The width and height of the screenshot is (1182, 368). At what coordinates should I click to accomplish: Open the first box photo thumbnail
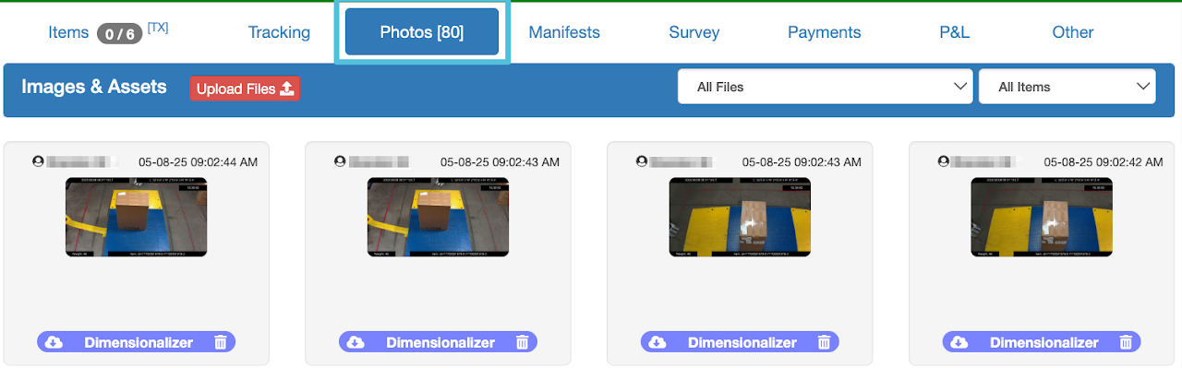137,217
